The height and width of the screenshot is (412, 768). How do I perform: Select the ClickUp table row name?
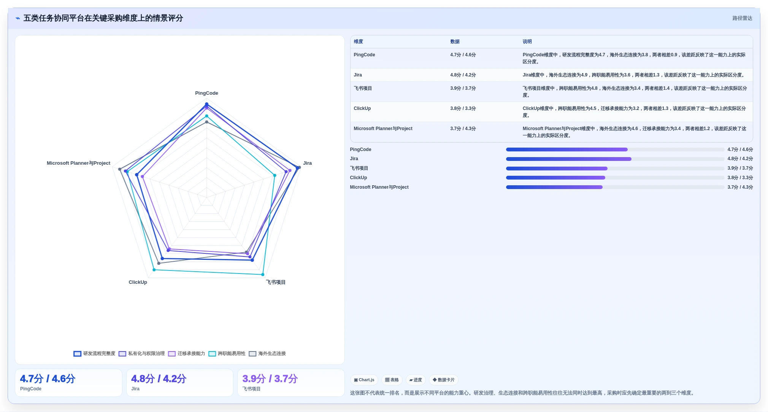362,108
